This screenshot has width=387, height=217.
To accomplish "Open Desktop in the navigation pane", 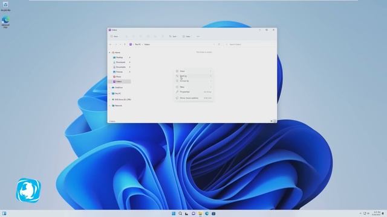I will [118, 57].
